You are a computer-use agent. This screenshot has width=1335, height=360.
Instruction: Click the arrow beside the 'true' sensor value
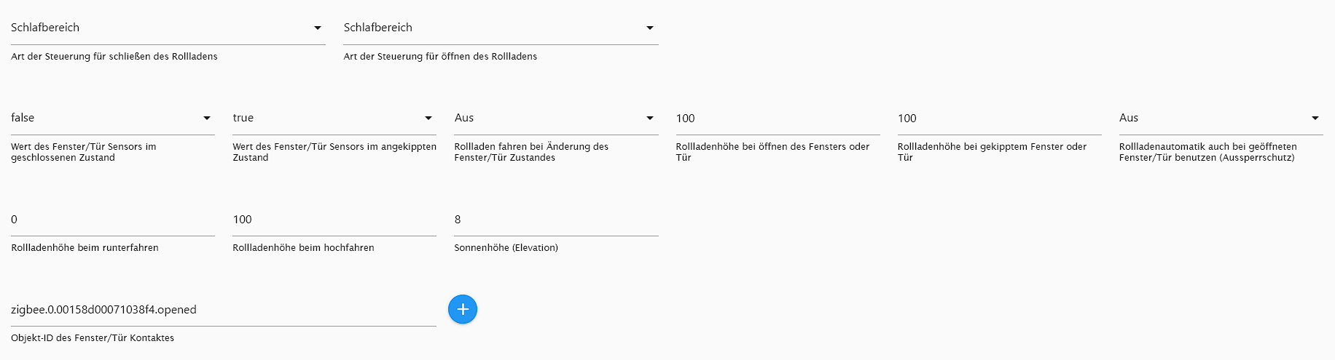428,119
